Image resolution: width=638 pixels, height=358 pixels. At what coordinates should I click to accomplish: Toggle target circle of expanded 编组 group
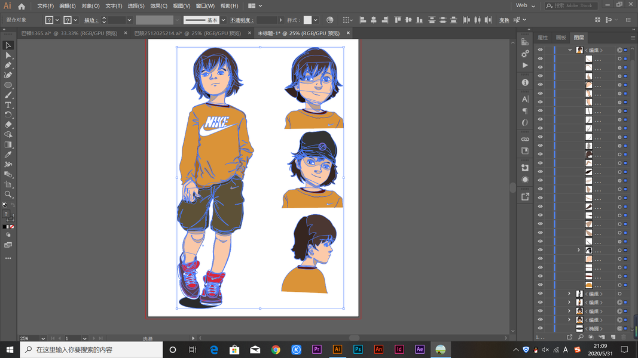[x=619, y=50]
